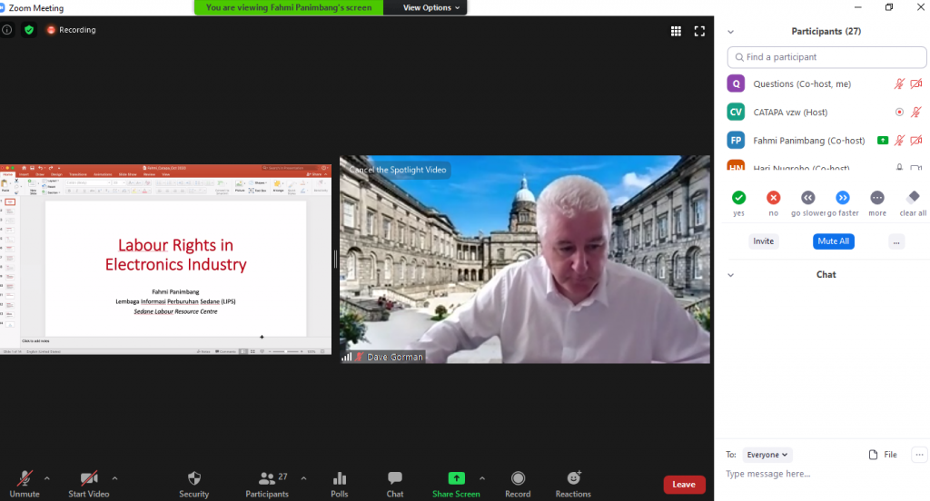This screenshot has height=501, width=930.
Task: Click Dave Gorman's muted mic indicator
Action: [x=359, y=357]
